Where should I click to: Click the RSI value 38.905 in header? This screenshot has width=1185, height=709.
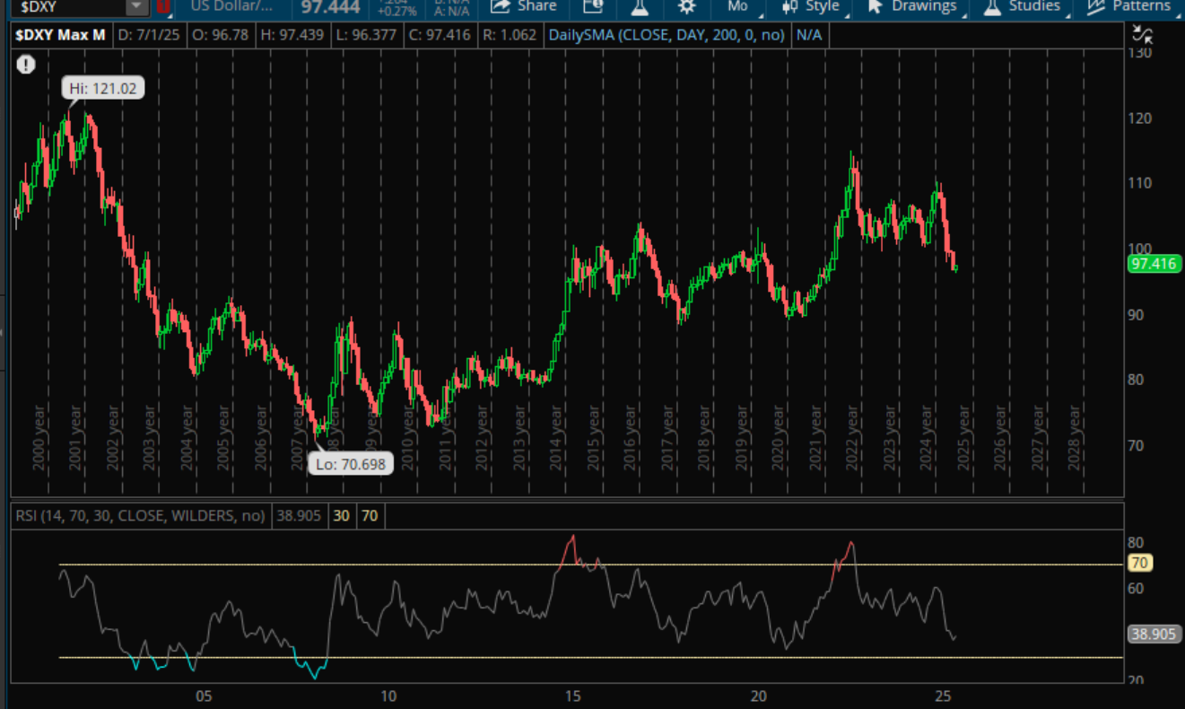[299, 516]
